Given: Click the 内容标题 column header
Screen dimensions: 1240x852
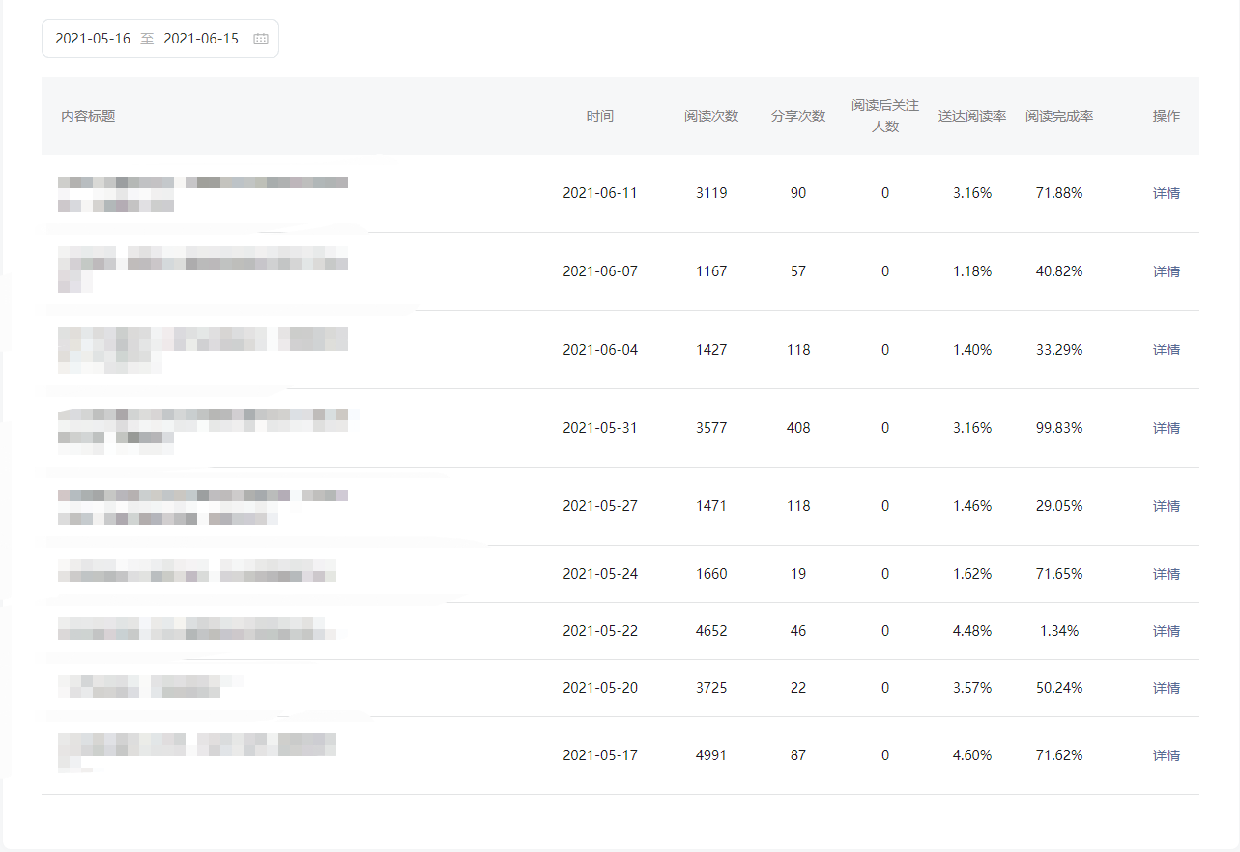Looking at the screenshot, I should (88, 116).
